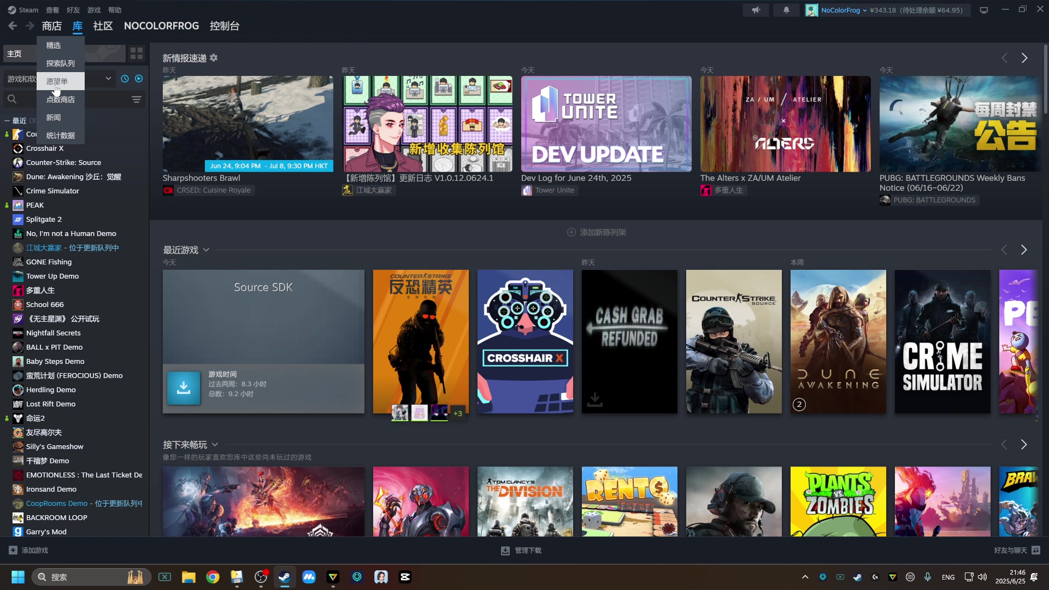The height and width of the screenshot is (590, 1049).
Task: Open the 游戏 menu
Action: [x=94, y=10]
